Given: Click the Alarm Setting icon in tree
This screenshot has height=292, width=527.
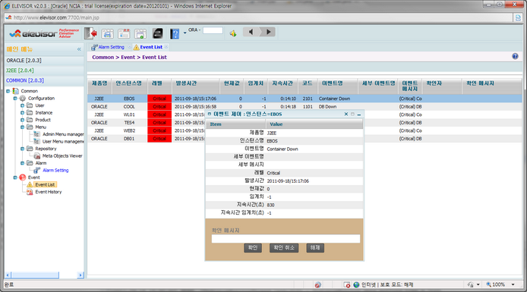Looking at the screenshot, I should [36, 170].
